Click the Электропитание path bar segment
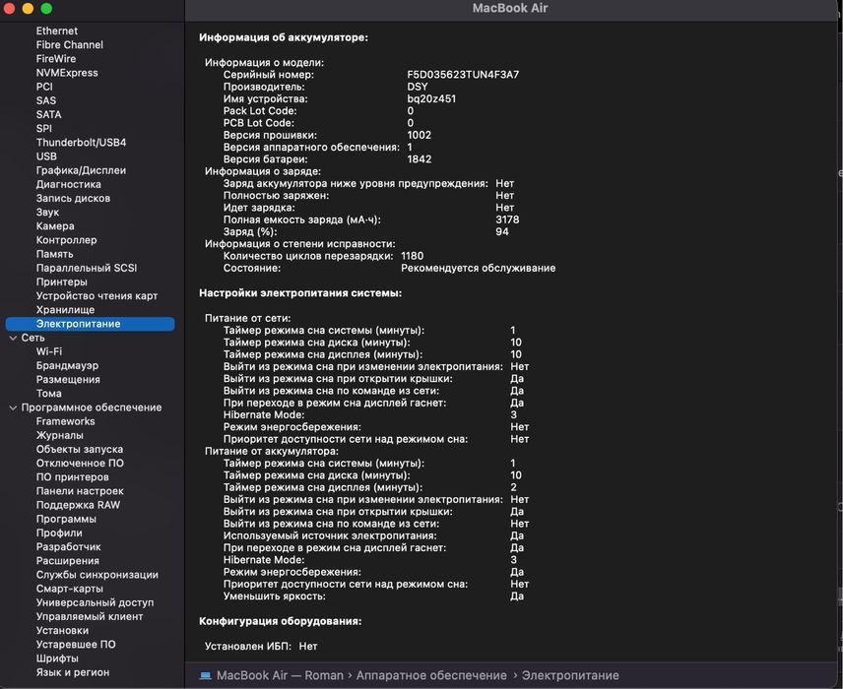 (570, 675)
